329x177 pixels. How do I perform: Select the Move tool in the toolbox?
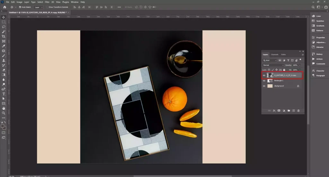[x=4, y=17]
